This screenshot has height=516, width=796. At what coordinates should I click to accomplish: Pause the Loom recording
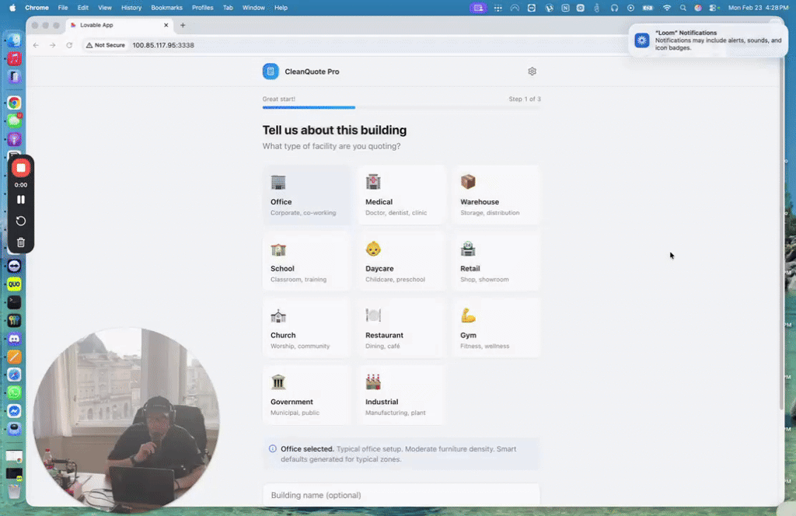20,200
